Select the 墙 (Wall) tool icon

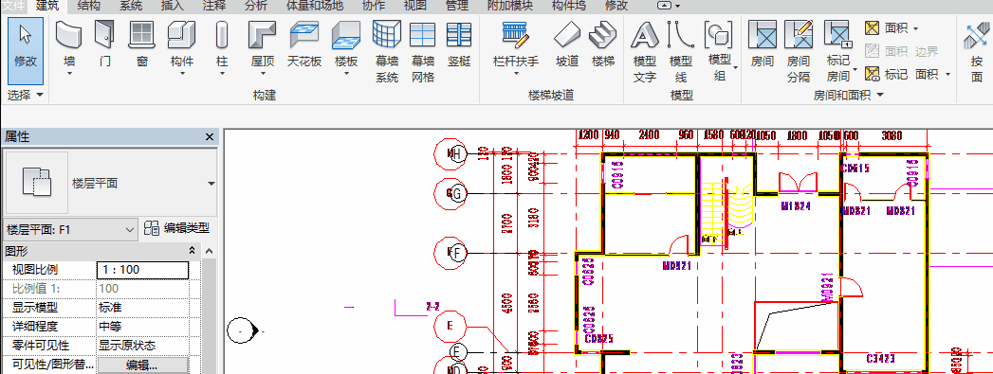(69, 34)
